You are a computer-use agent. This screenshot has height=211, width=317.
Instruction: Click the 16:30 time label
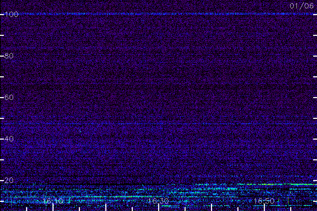158,201
